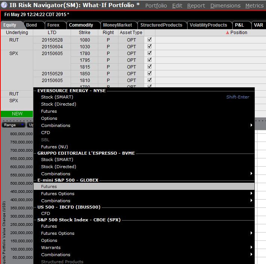The width and height of the screenshot is (266, 264).
Task: Toggle checkbox for strike 1795 row
Action: [149, 60]
